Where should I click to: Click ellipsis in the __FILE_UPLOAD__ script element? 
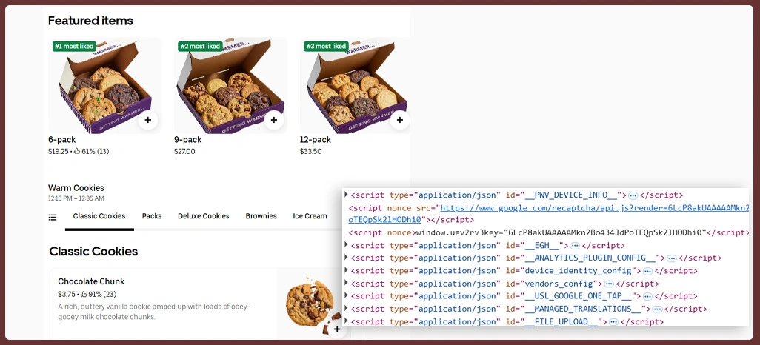point(613,322)
